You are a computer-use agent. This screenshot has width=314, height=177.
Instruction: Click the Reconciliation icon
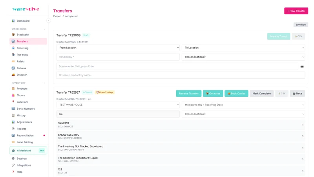[13, 135]
